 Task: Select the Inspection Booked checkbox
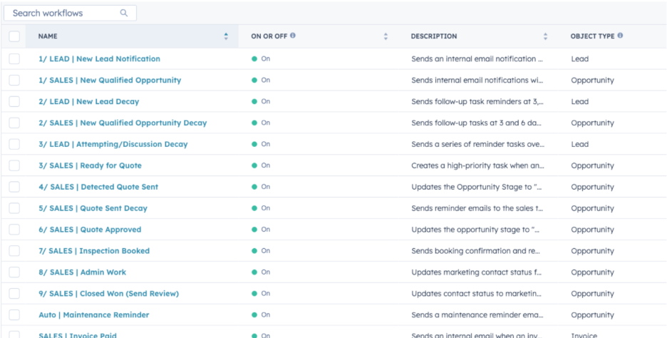click(x=14, y=251)
